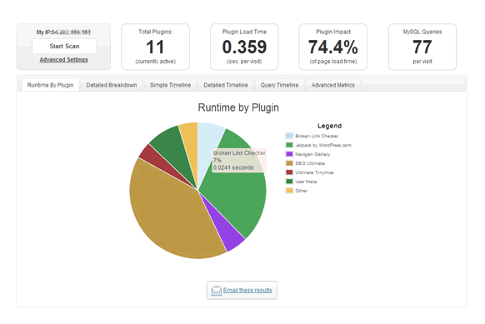Viewport: 485px width, 324px height.
Task: Click the yellow Other legend swatch
Action: click(289, 191)
